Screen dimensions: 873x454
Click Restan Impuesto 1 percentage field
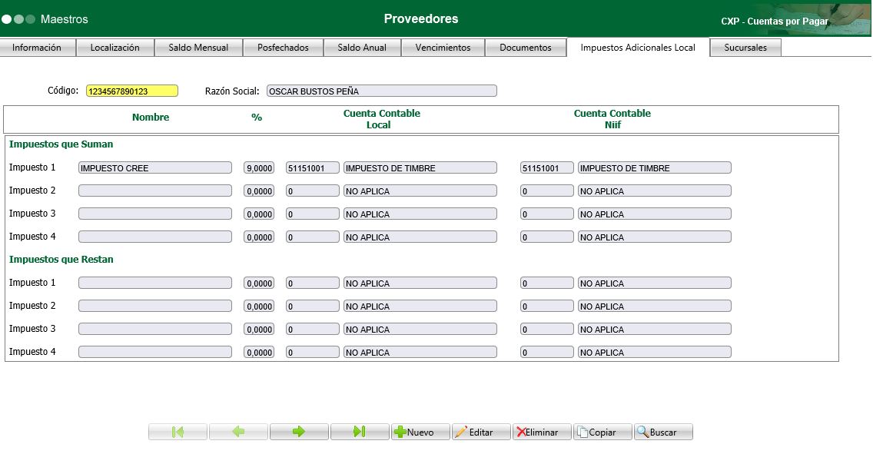point(259,283)
